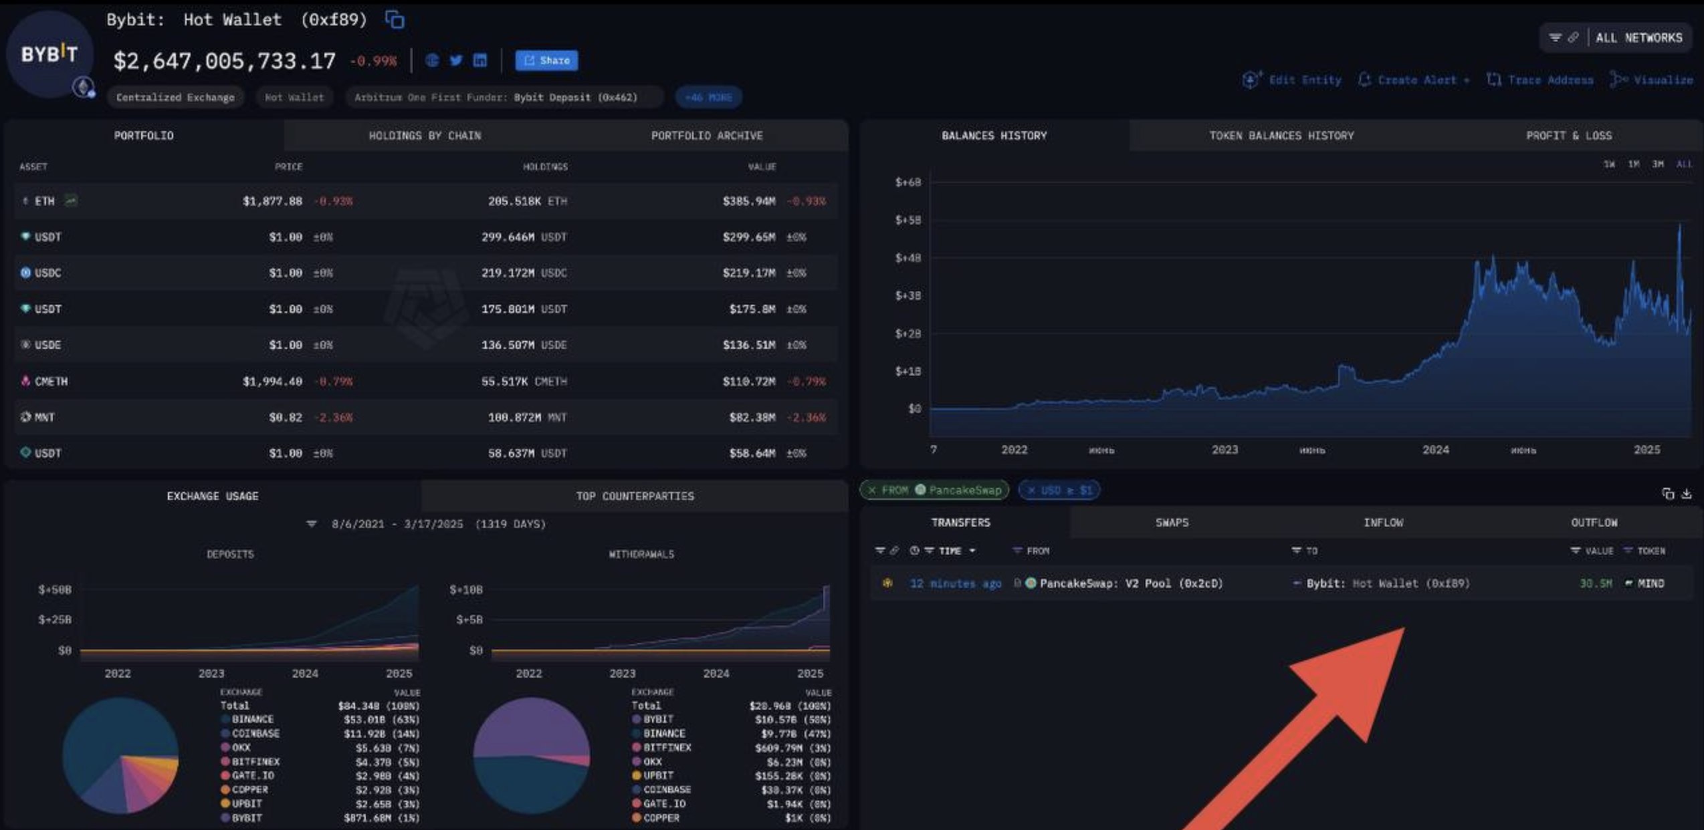Click the MNT row value $82.38M

pyautogui.click(x=752, y=417)
